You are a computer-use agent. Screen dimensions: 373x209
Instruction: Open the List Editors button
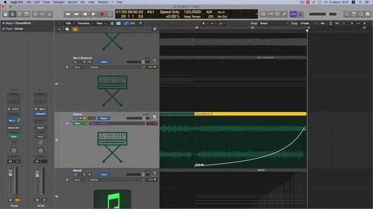(347, 14)
